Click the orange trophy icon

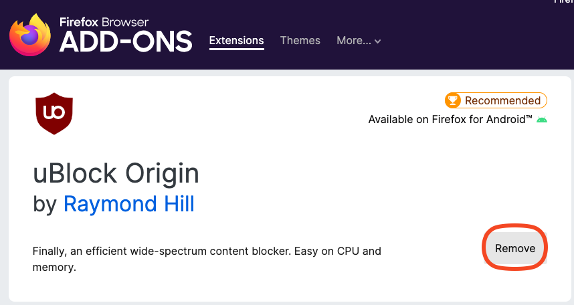pos(453,100)
